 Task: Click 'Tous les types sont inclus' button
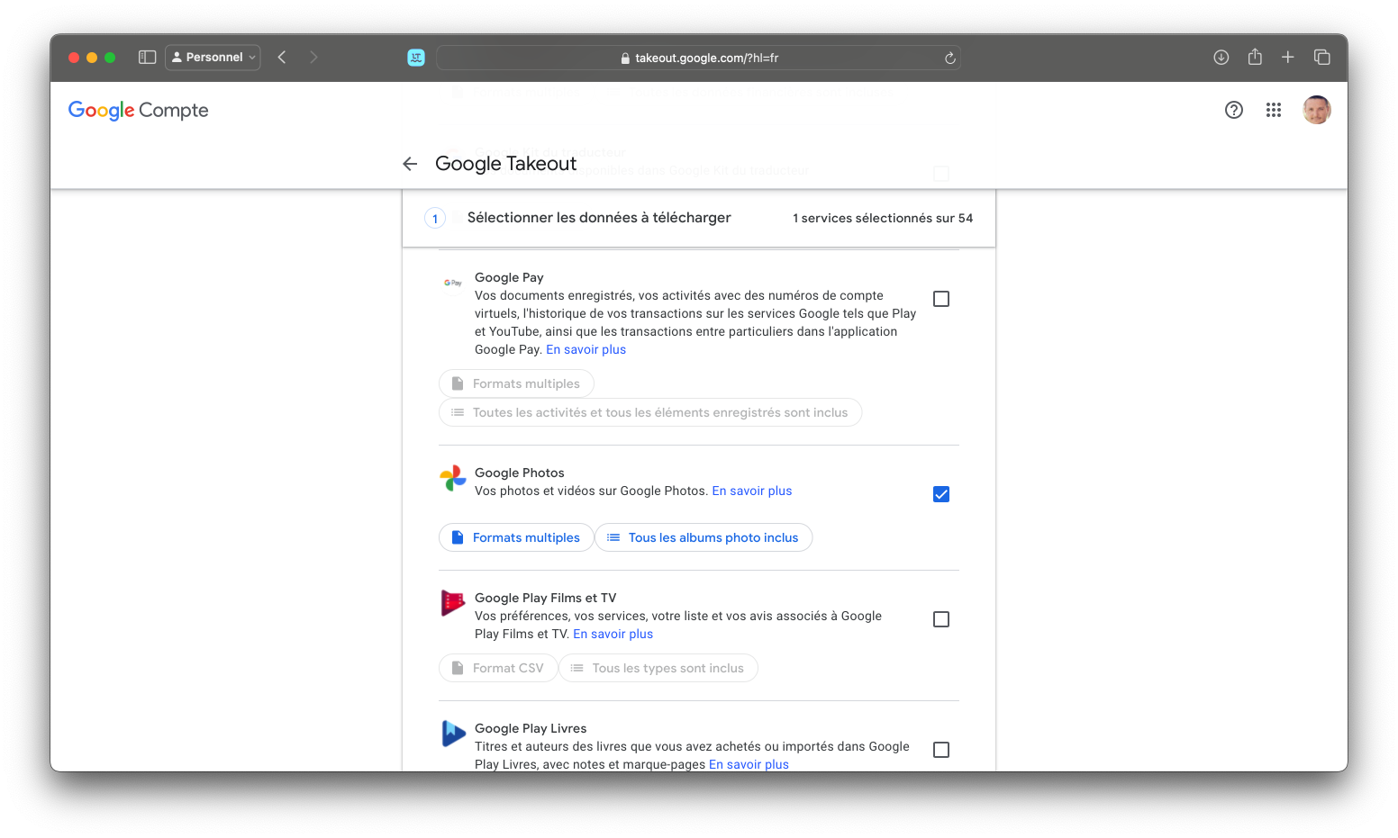(x=658, y=668)
